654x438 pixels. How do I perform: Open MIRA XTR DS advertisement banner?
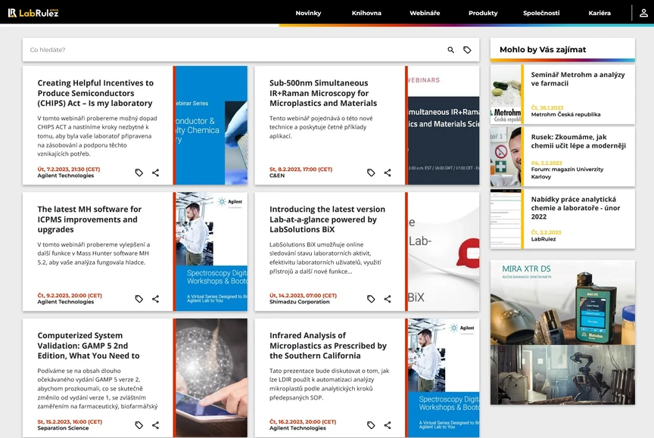[x=562, y=332]
